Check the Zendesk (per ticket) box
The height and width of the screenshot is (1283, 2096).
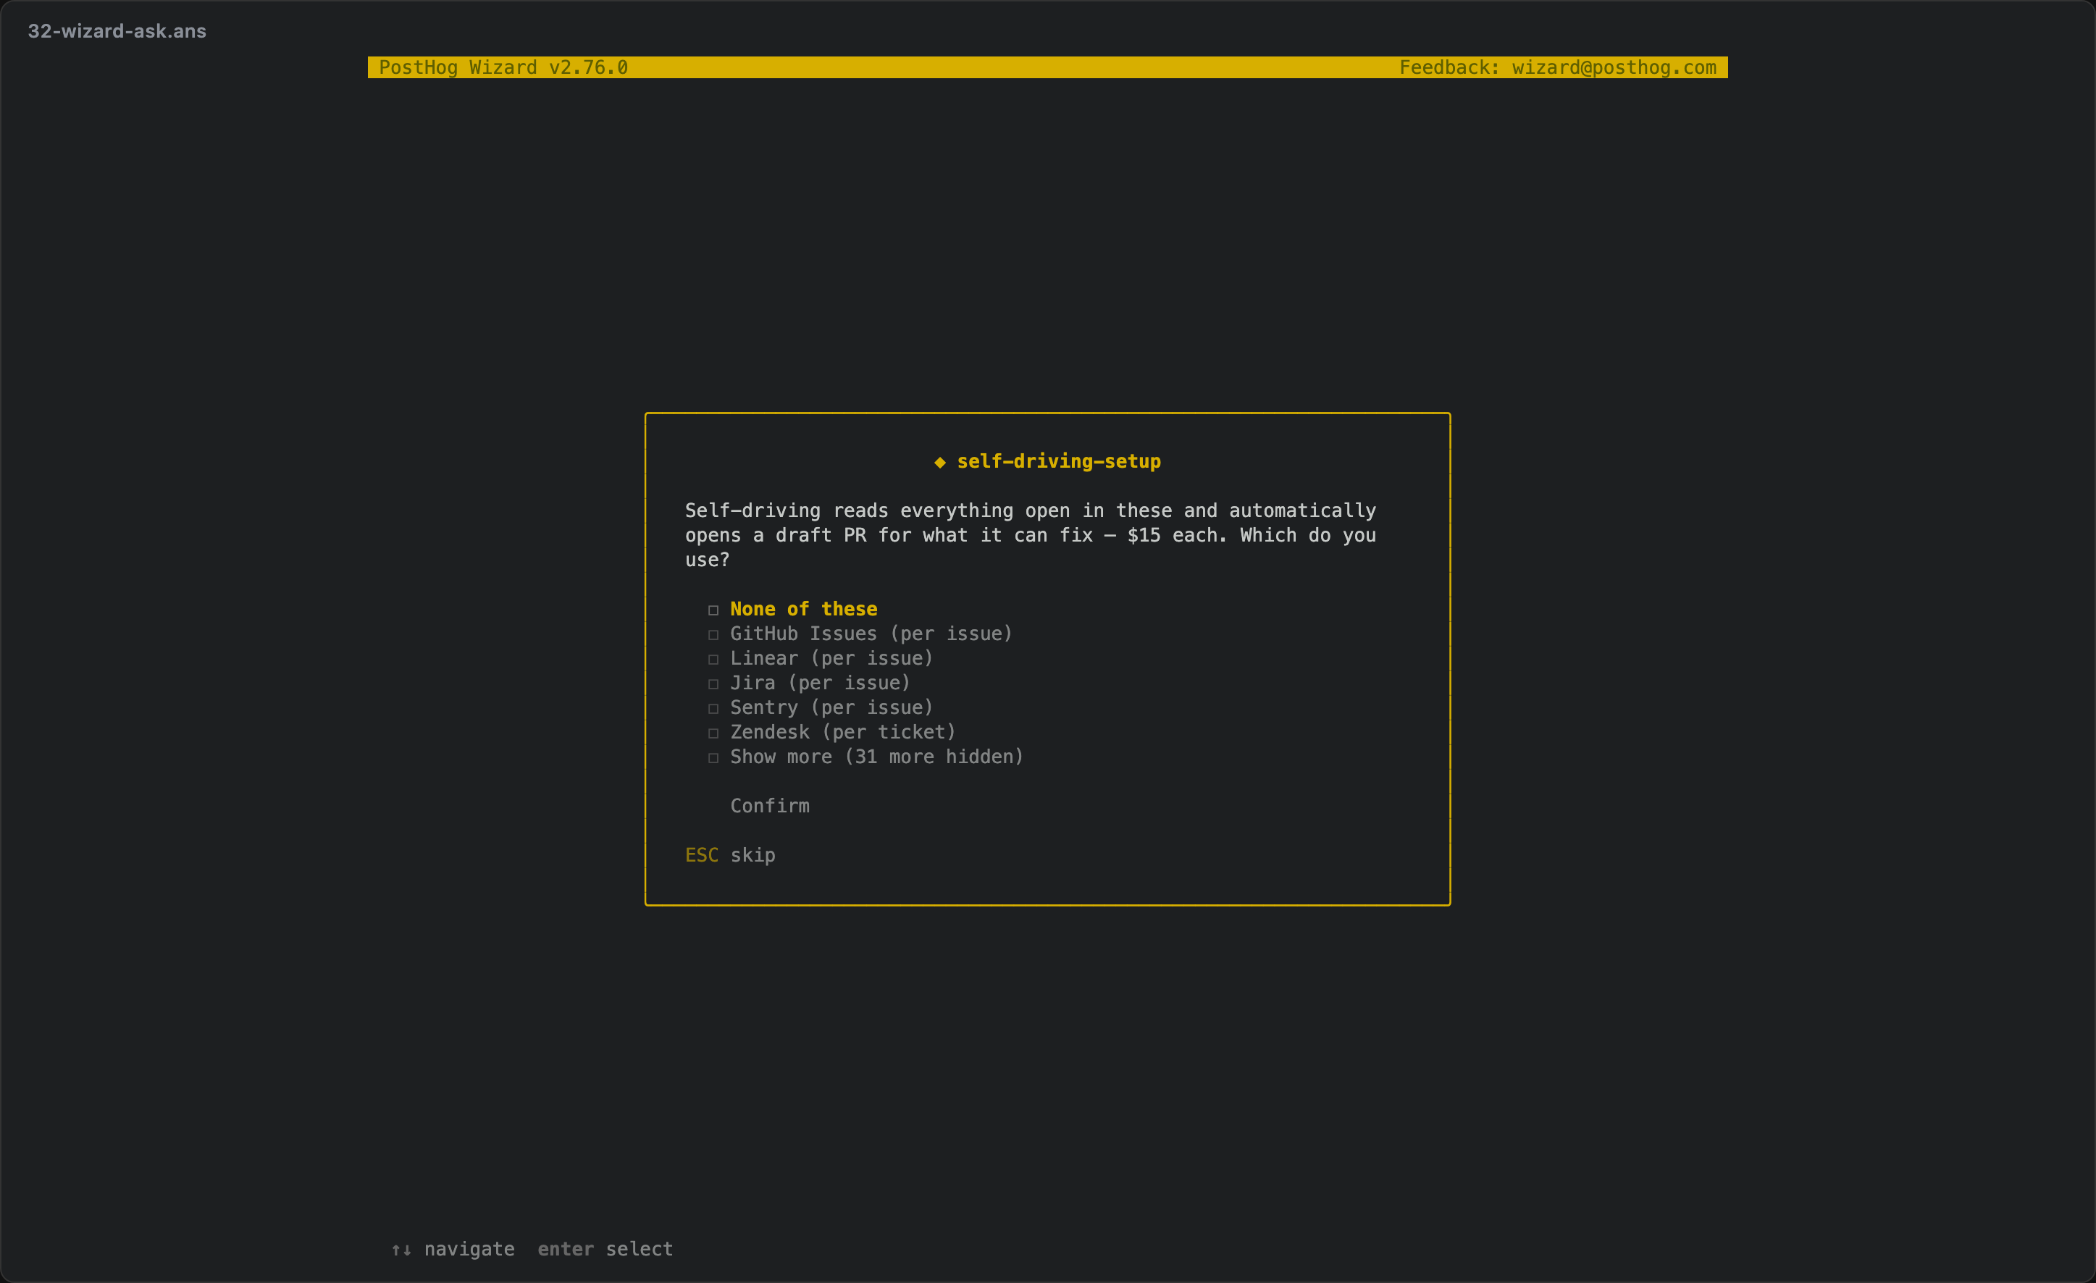713,733
